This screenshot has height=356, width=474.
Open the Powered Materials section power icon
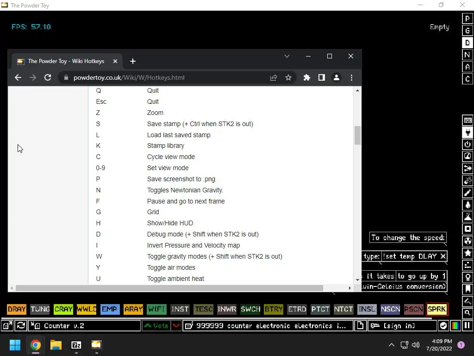tap(468, 145)
